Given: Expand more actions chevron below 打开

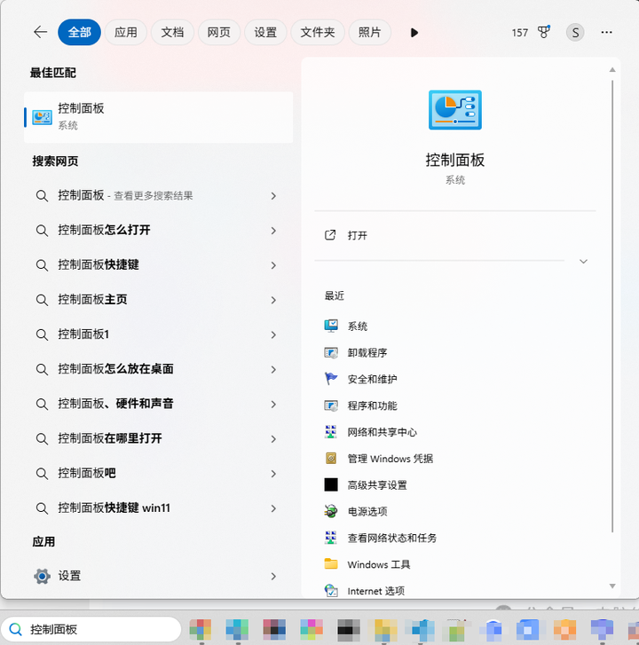Looking at the screenshot, I should (x=583, y=262).
